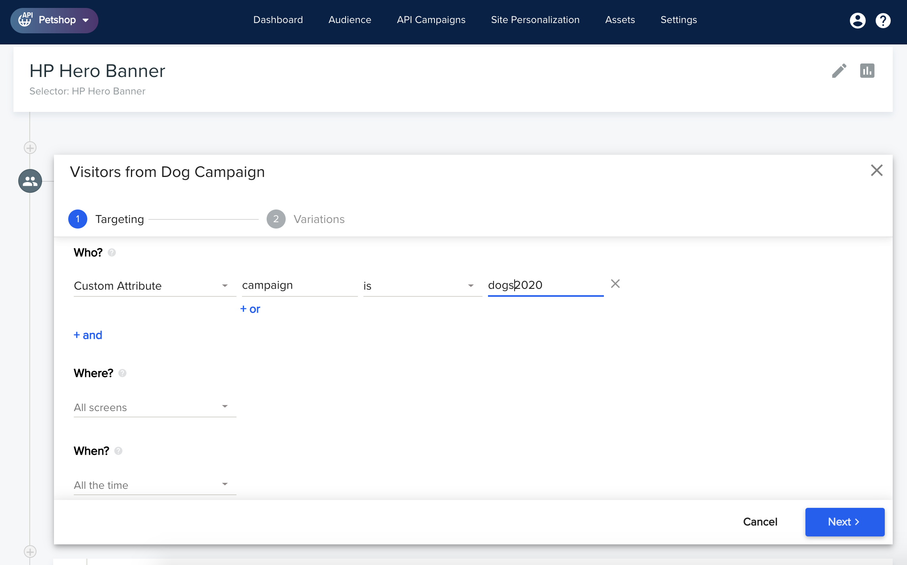Click the Visitors from Dog Campaign title
Image resolution: width=907 pixels, height=565 pixels.
[167, 172]
